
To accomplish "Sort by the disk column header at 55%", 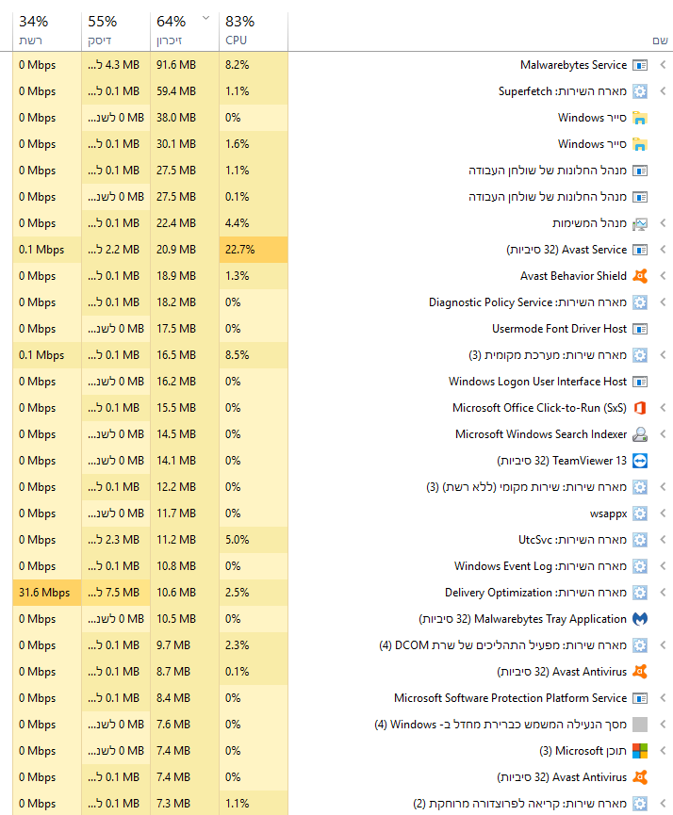I will click(115, 30).
